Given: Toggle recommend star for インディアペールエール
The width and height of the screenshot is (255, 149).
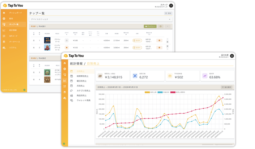Looking at the screenshot, I should [x=66, y=48].
